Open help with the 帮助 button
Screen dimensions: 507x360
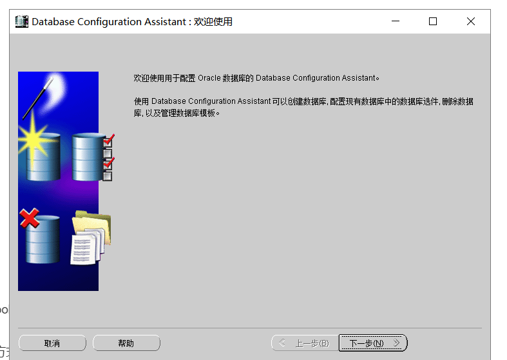(x=126, y=343)
